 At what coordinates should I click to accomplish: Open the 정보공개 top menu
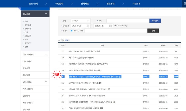[x=110, y=4]
